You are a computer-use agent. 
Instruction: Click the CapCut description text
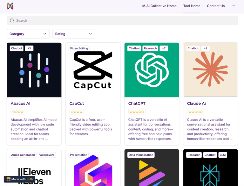tap(91, 127)
